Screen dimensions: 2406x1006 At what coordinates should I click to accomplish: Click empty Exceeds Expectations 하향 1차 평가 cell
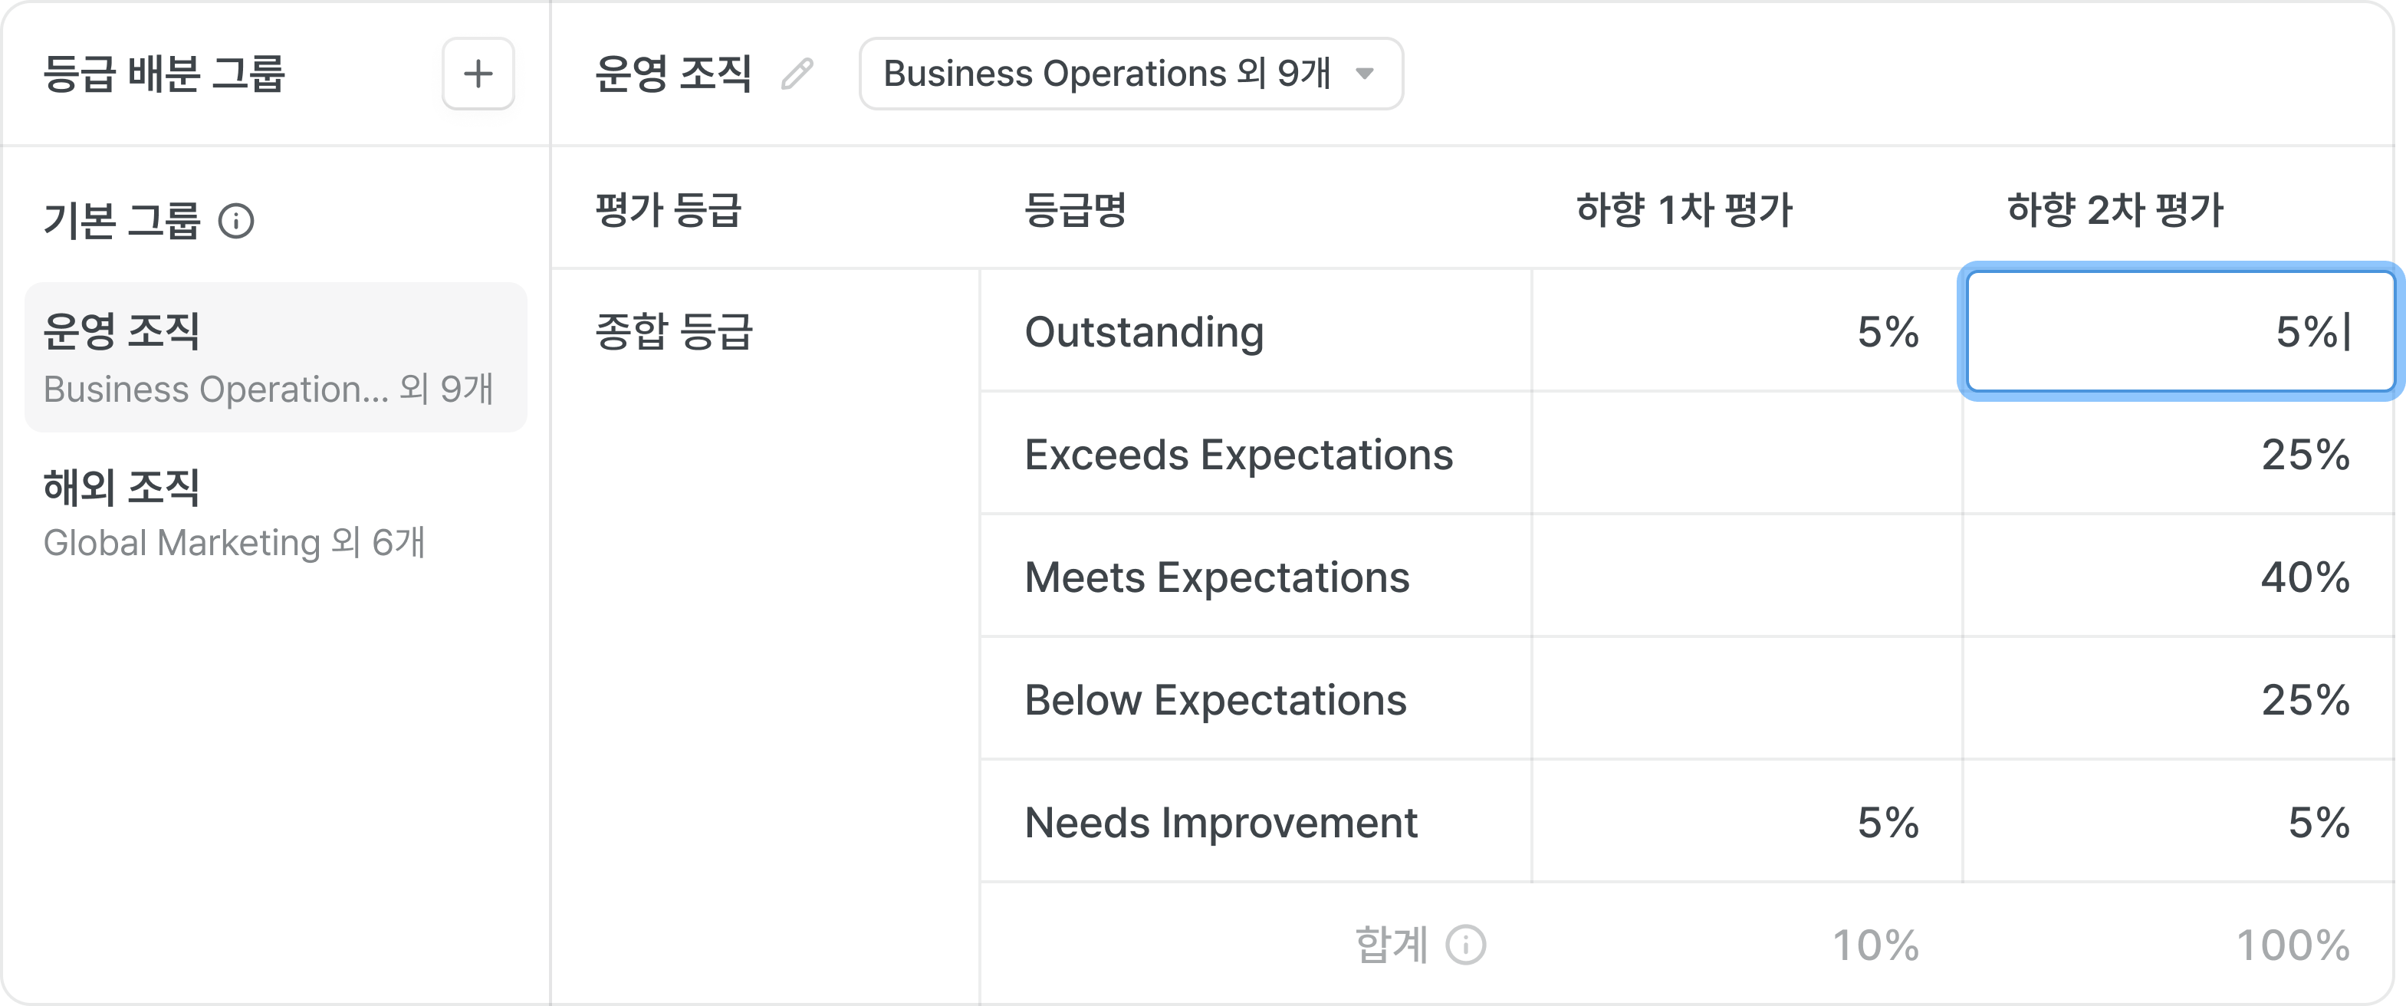(1747, 455)
